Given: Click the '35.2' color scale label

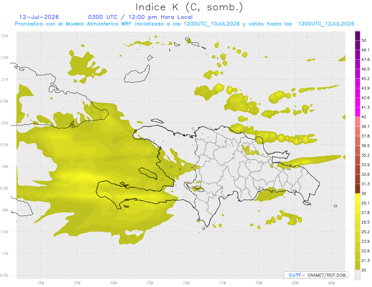Looking at the screenshot, I should pos(365,155).
